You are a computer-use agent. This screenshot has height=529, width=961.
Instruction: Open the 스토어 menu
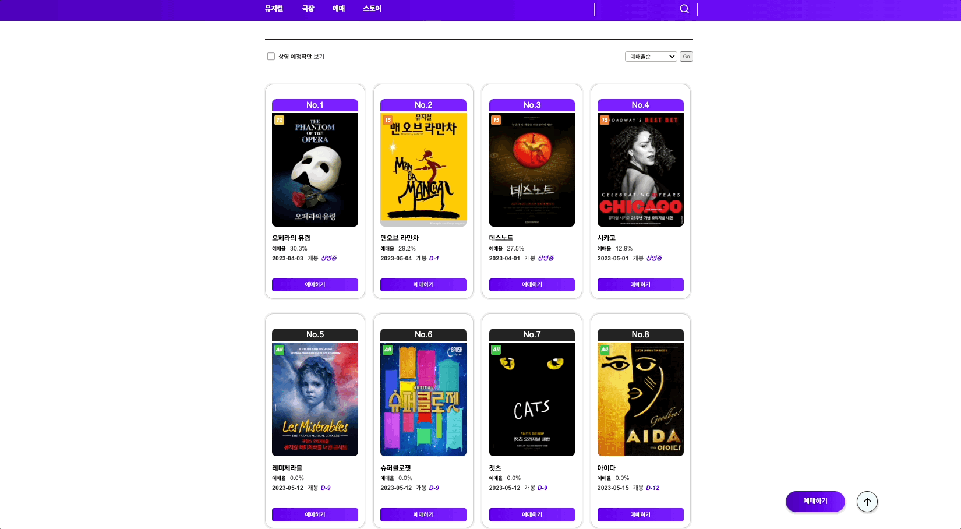pos(372,9)
